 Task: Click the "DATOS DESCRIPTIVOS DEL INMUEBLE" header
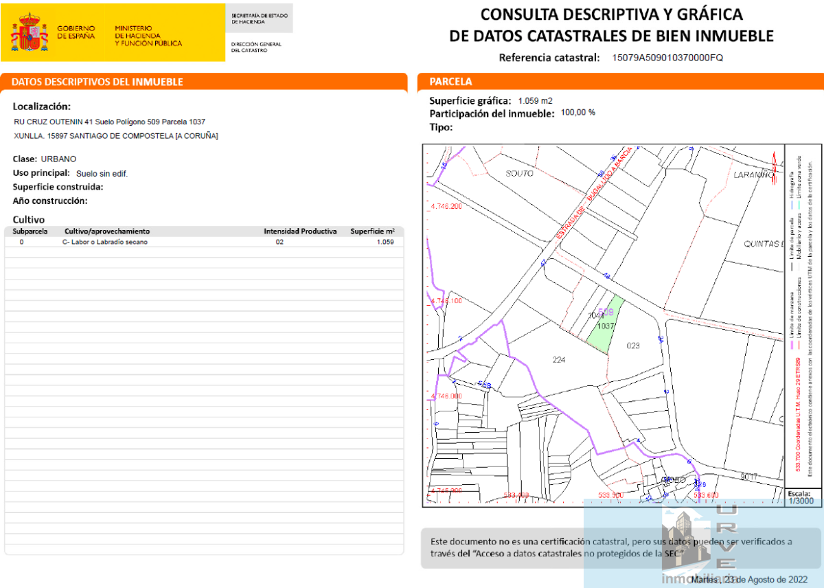tap(98, 82)
